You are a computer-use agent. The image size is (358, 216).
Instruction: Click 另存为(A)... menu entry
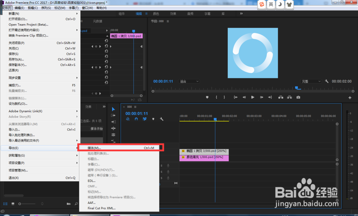click(40, 59)
